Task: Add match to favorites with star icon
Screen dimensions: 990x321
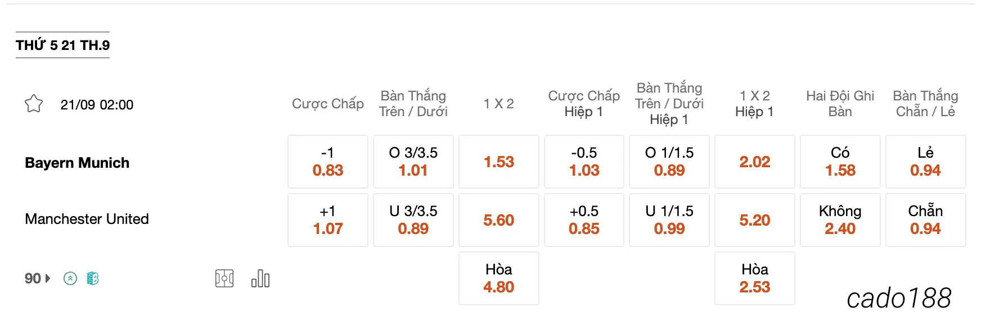Action: pyautogui.click(x=34, y=104)
